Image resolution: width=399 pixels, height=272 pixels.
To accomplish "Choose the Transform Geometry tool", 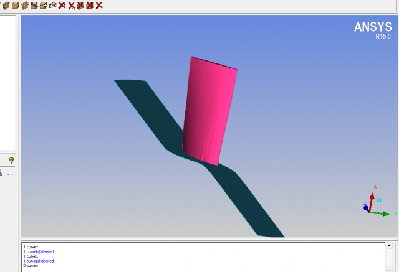I will point(43,5).
